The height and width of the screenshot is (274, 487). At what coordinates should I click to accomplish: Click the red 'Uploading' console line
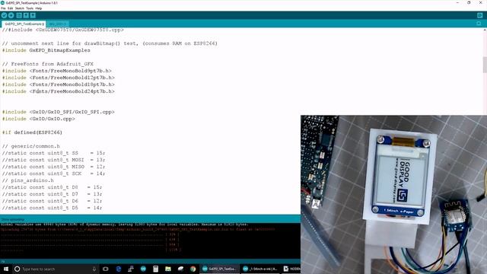[138, 230]
